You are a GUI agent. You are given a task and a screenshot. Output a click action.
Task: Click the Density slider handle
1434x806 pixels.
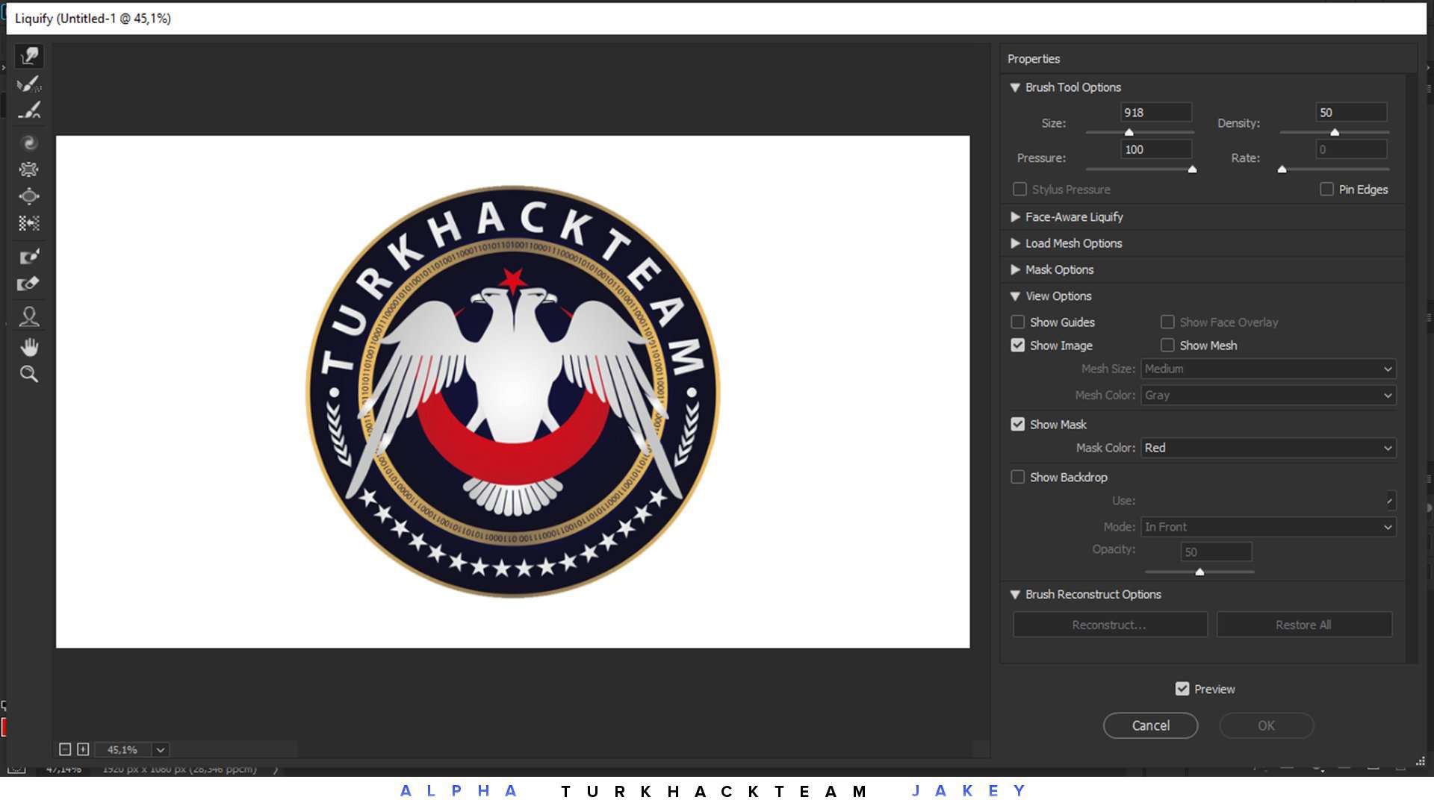pyautogui.click(x=1334, y=133)
